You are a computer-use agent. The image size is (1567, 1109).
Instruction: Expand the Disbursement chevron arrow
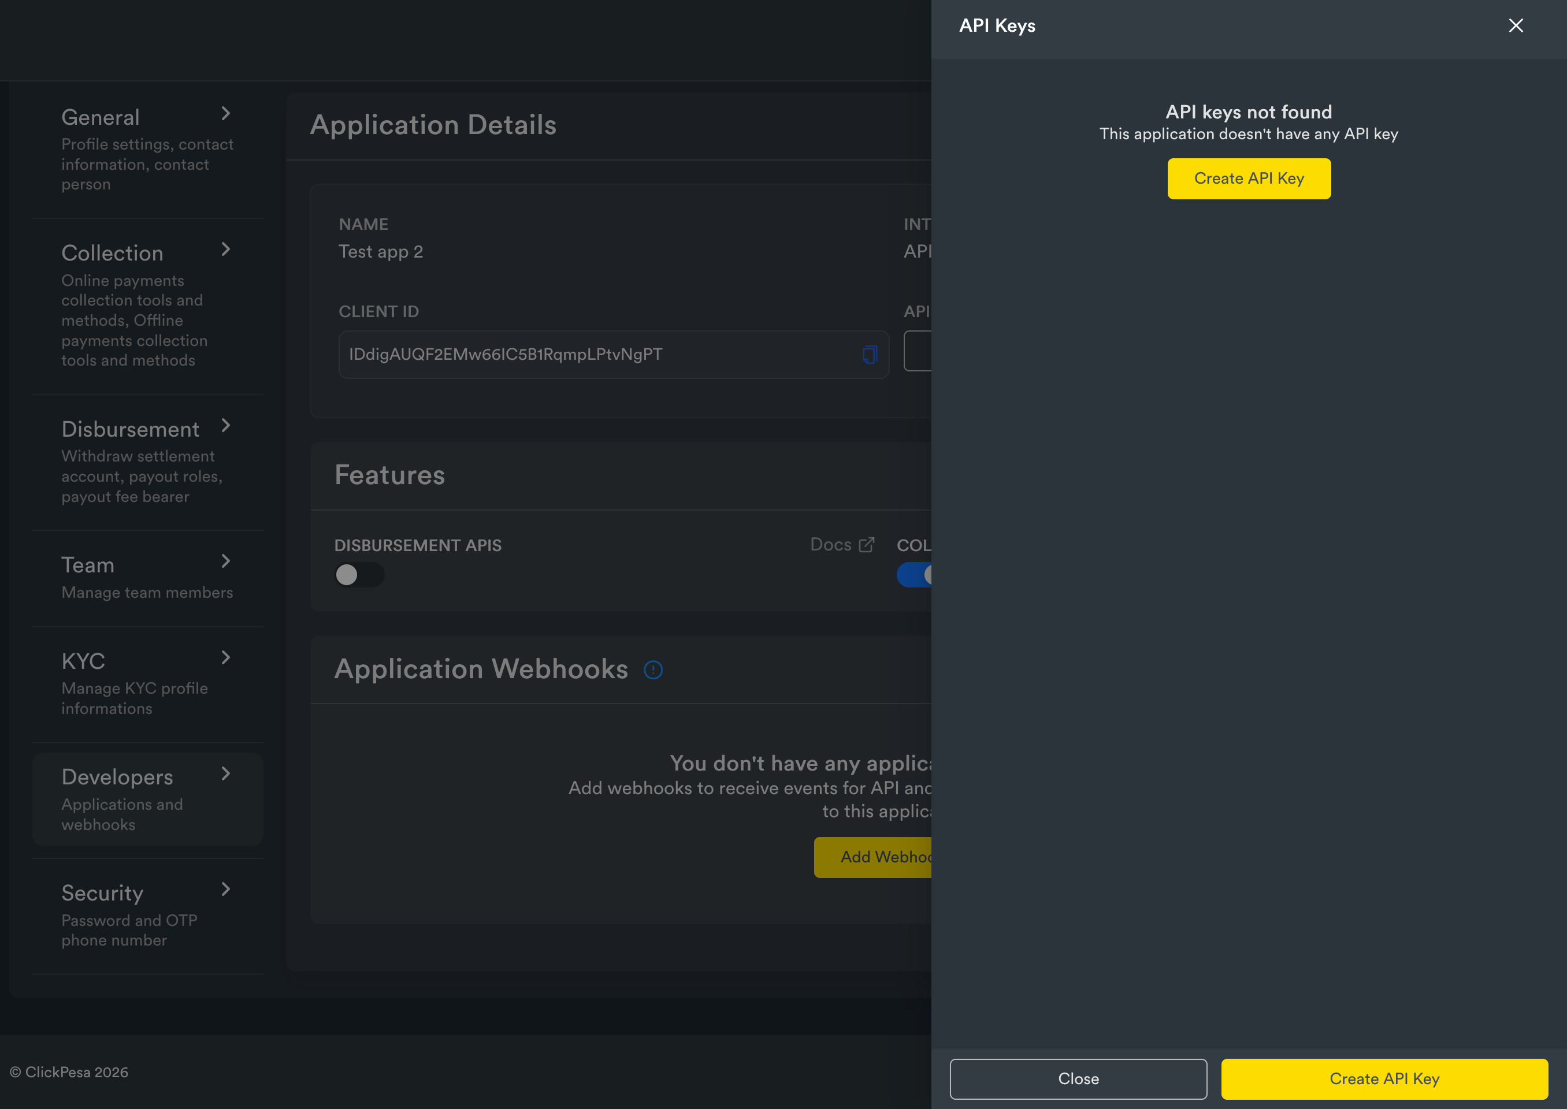(225, 426)
